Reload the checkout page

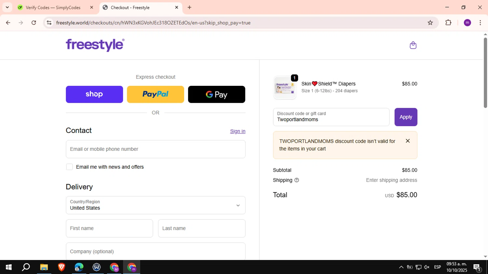[x=34, y=23]
